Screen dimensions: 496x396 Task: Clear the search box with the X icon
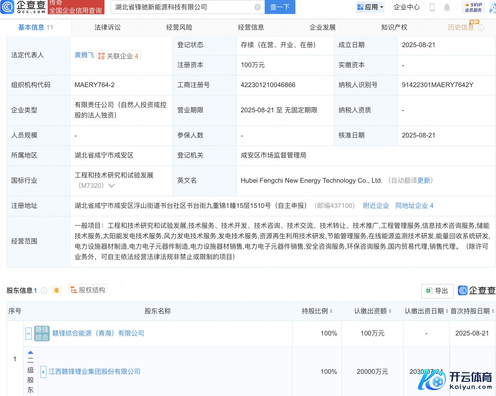(257, 7)
